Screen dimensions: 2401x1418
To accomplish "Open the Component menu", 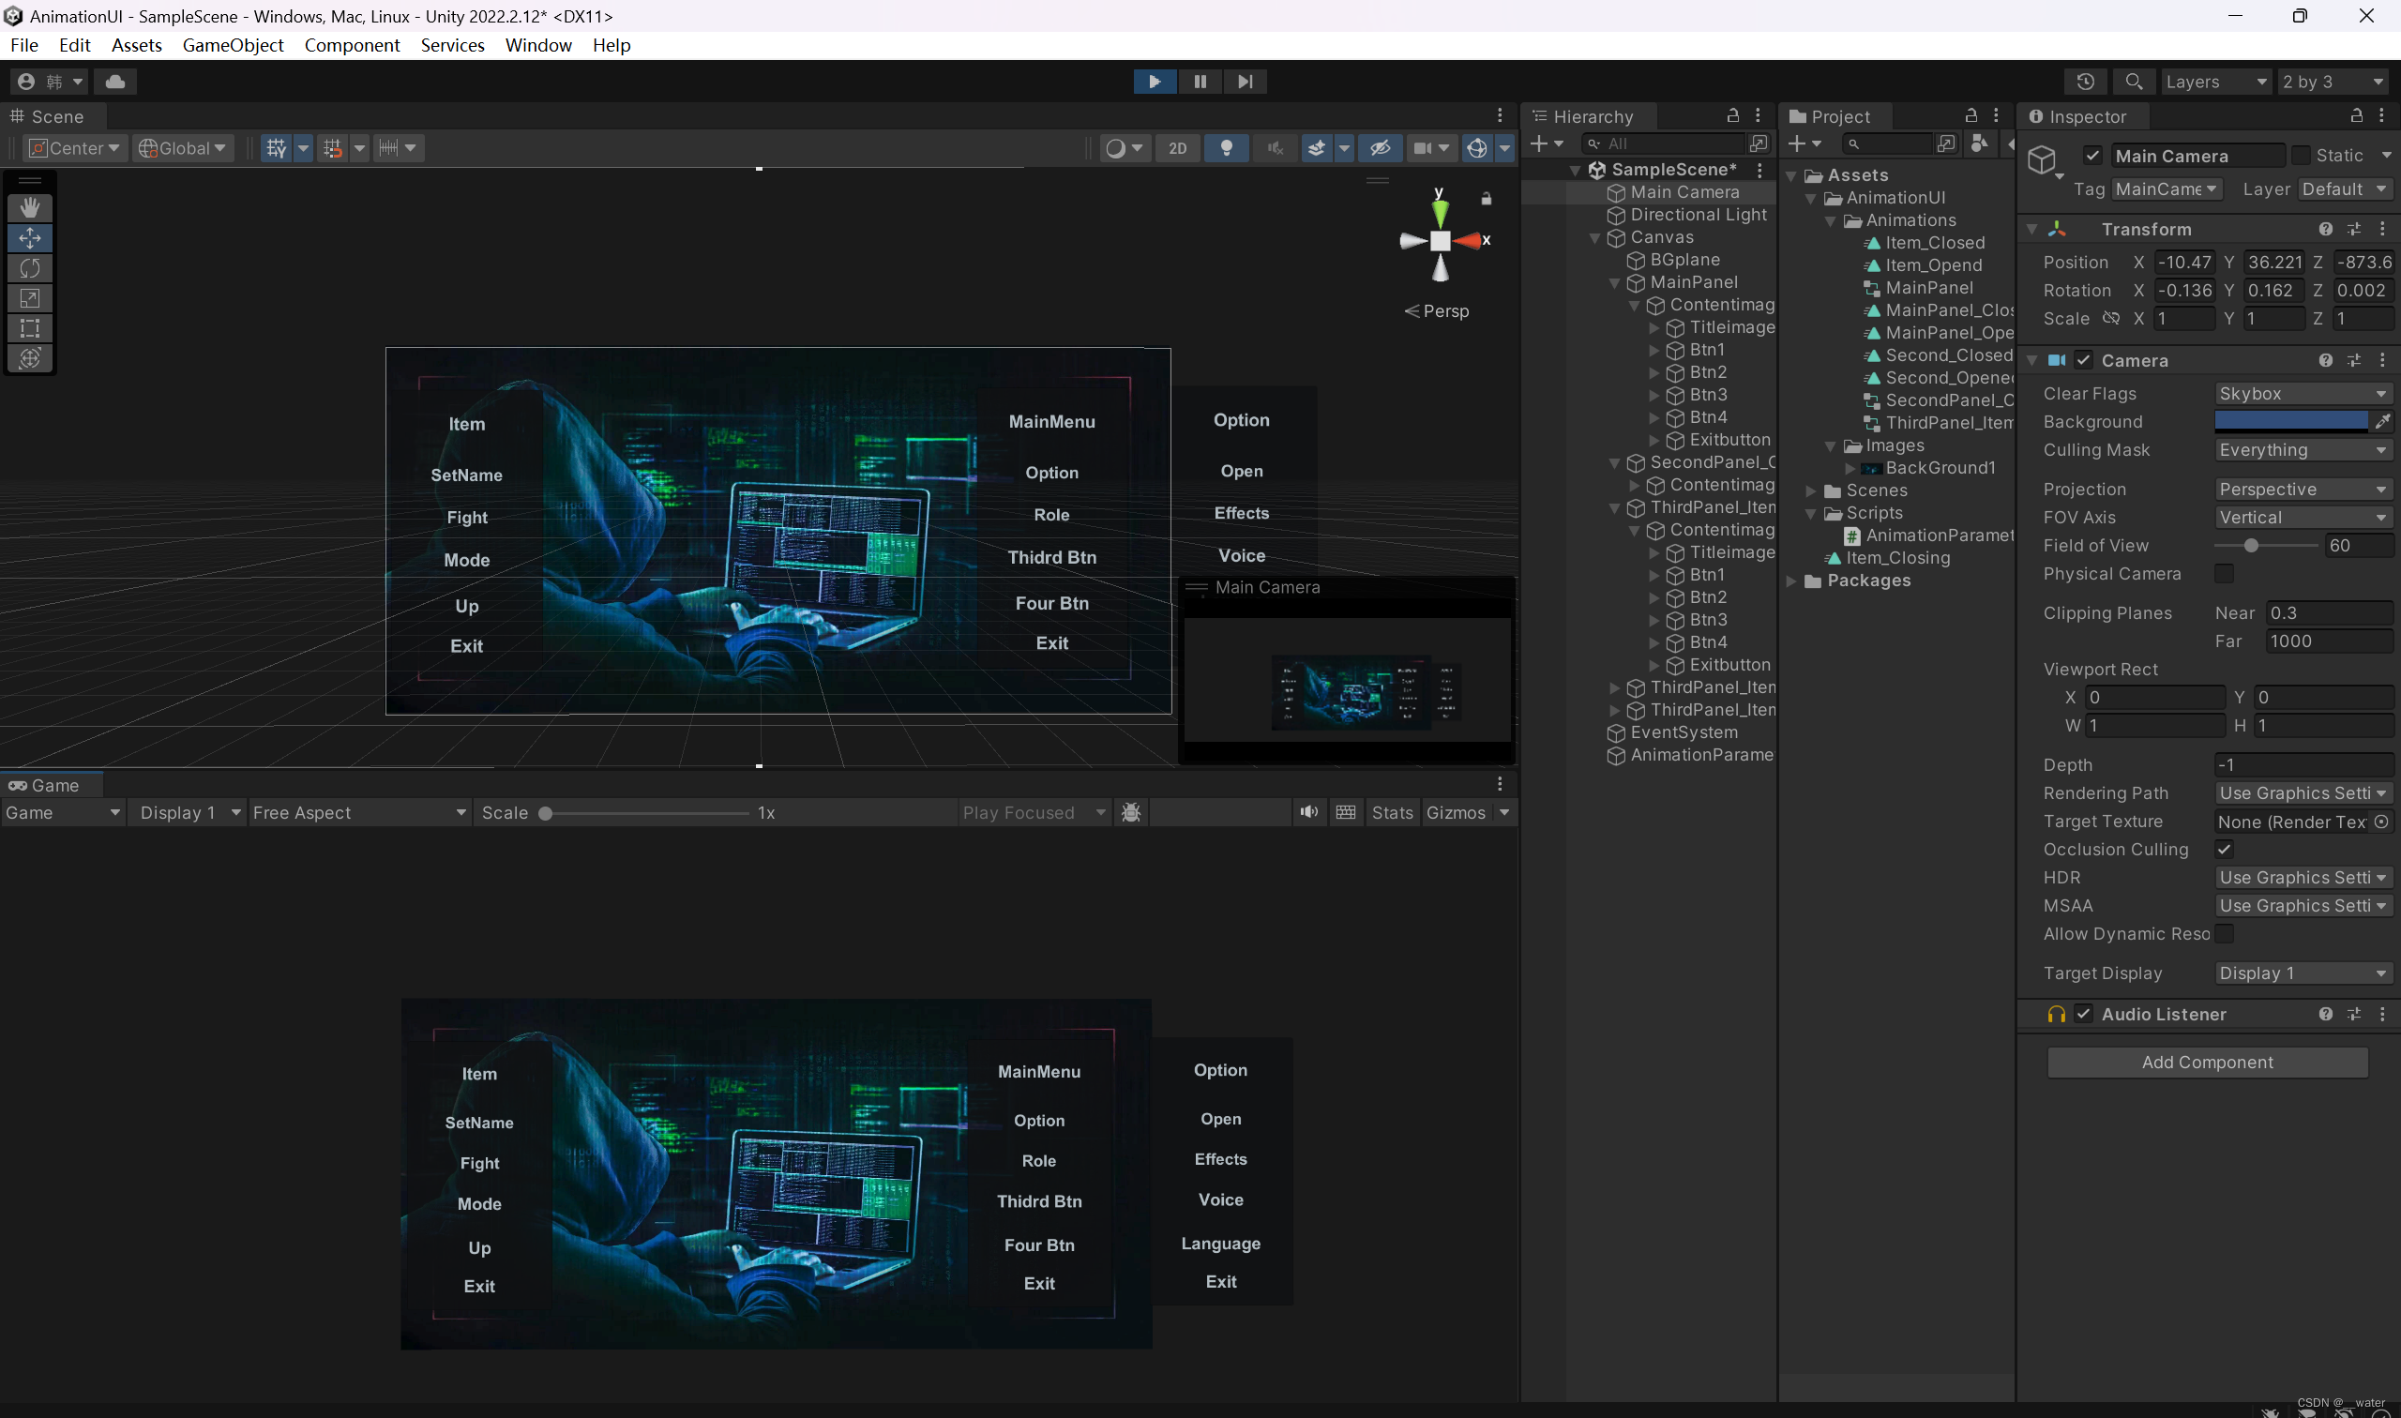I will click(x=352, y=45).
